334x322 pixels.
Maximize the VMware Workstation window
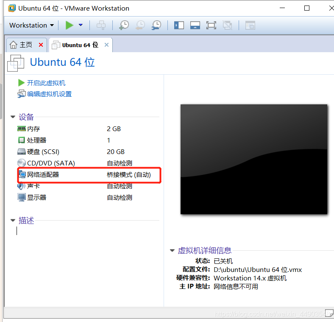tap(307, 8)
